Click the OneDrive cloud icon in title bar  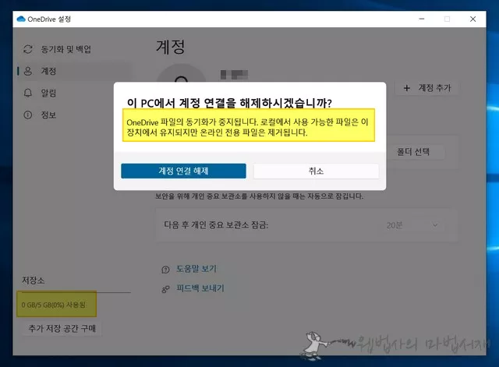[x=21, y=19]
